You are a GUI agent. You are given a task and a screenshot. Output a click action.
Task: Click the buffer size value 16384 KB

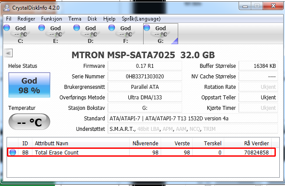pos(258,66)
